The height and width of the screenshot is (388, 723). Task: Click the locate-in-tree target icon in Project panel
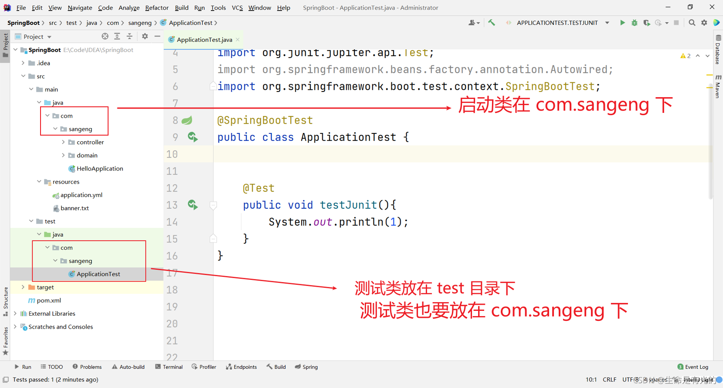coord(105,37)
